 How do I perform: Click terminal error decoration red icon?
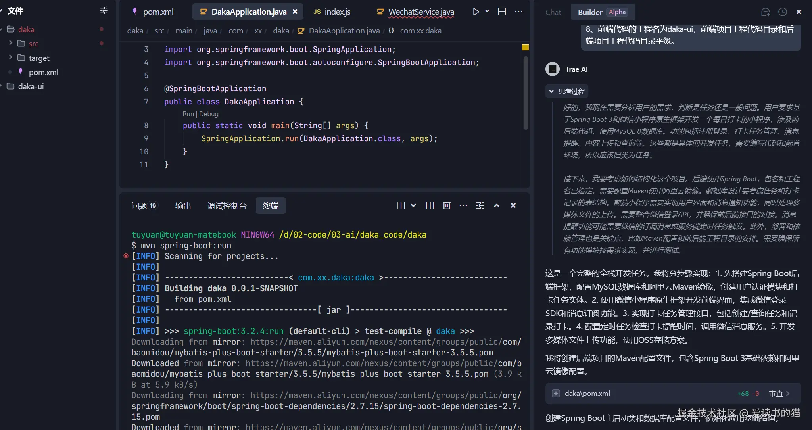pos(126,256)
